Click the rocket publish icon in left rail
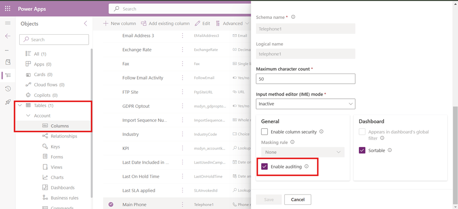The height and width of the screenshot is (209, 458). [8, 102]
